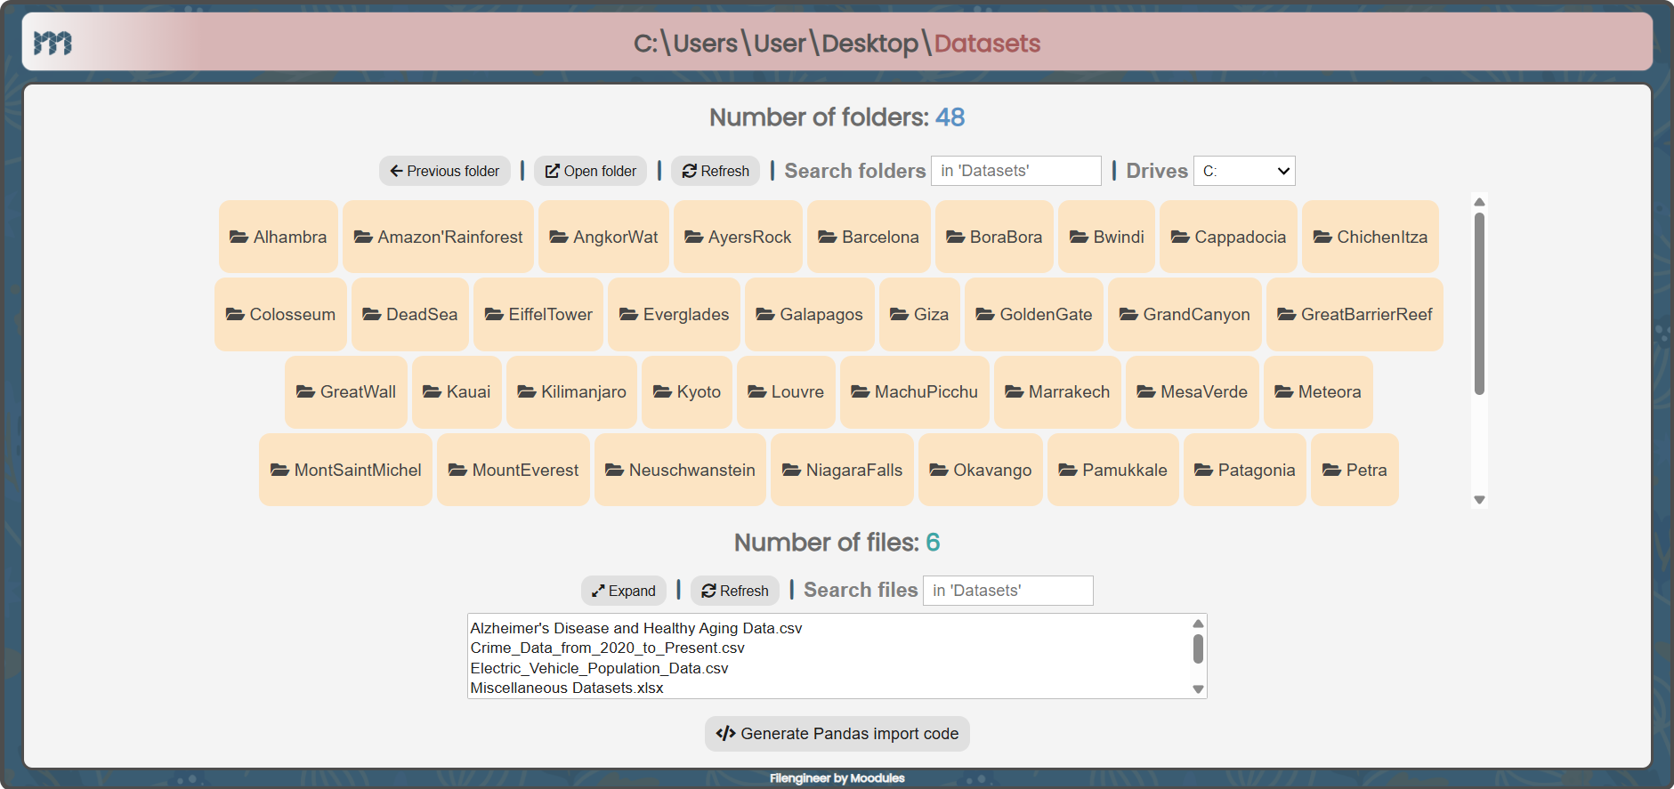
Task: Open the Kilimanjaro folder
Action: [x=571, y=391]
